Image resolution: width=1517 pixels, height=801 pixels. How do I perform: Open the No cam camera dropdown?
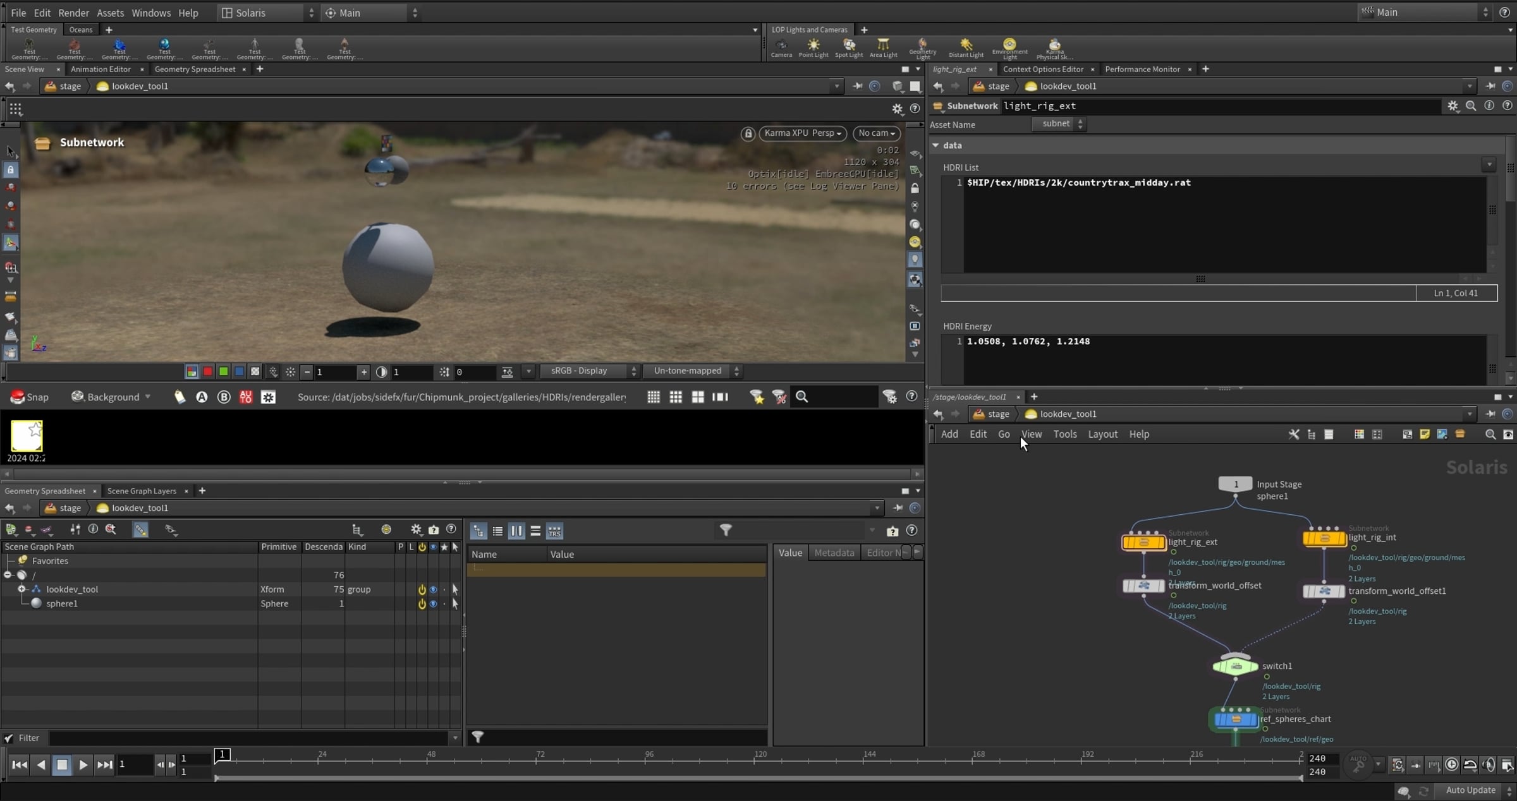(x=876, y=133)
